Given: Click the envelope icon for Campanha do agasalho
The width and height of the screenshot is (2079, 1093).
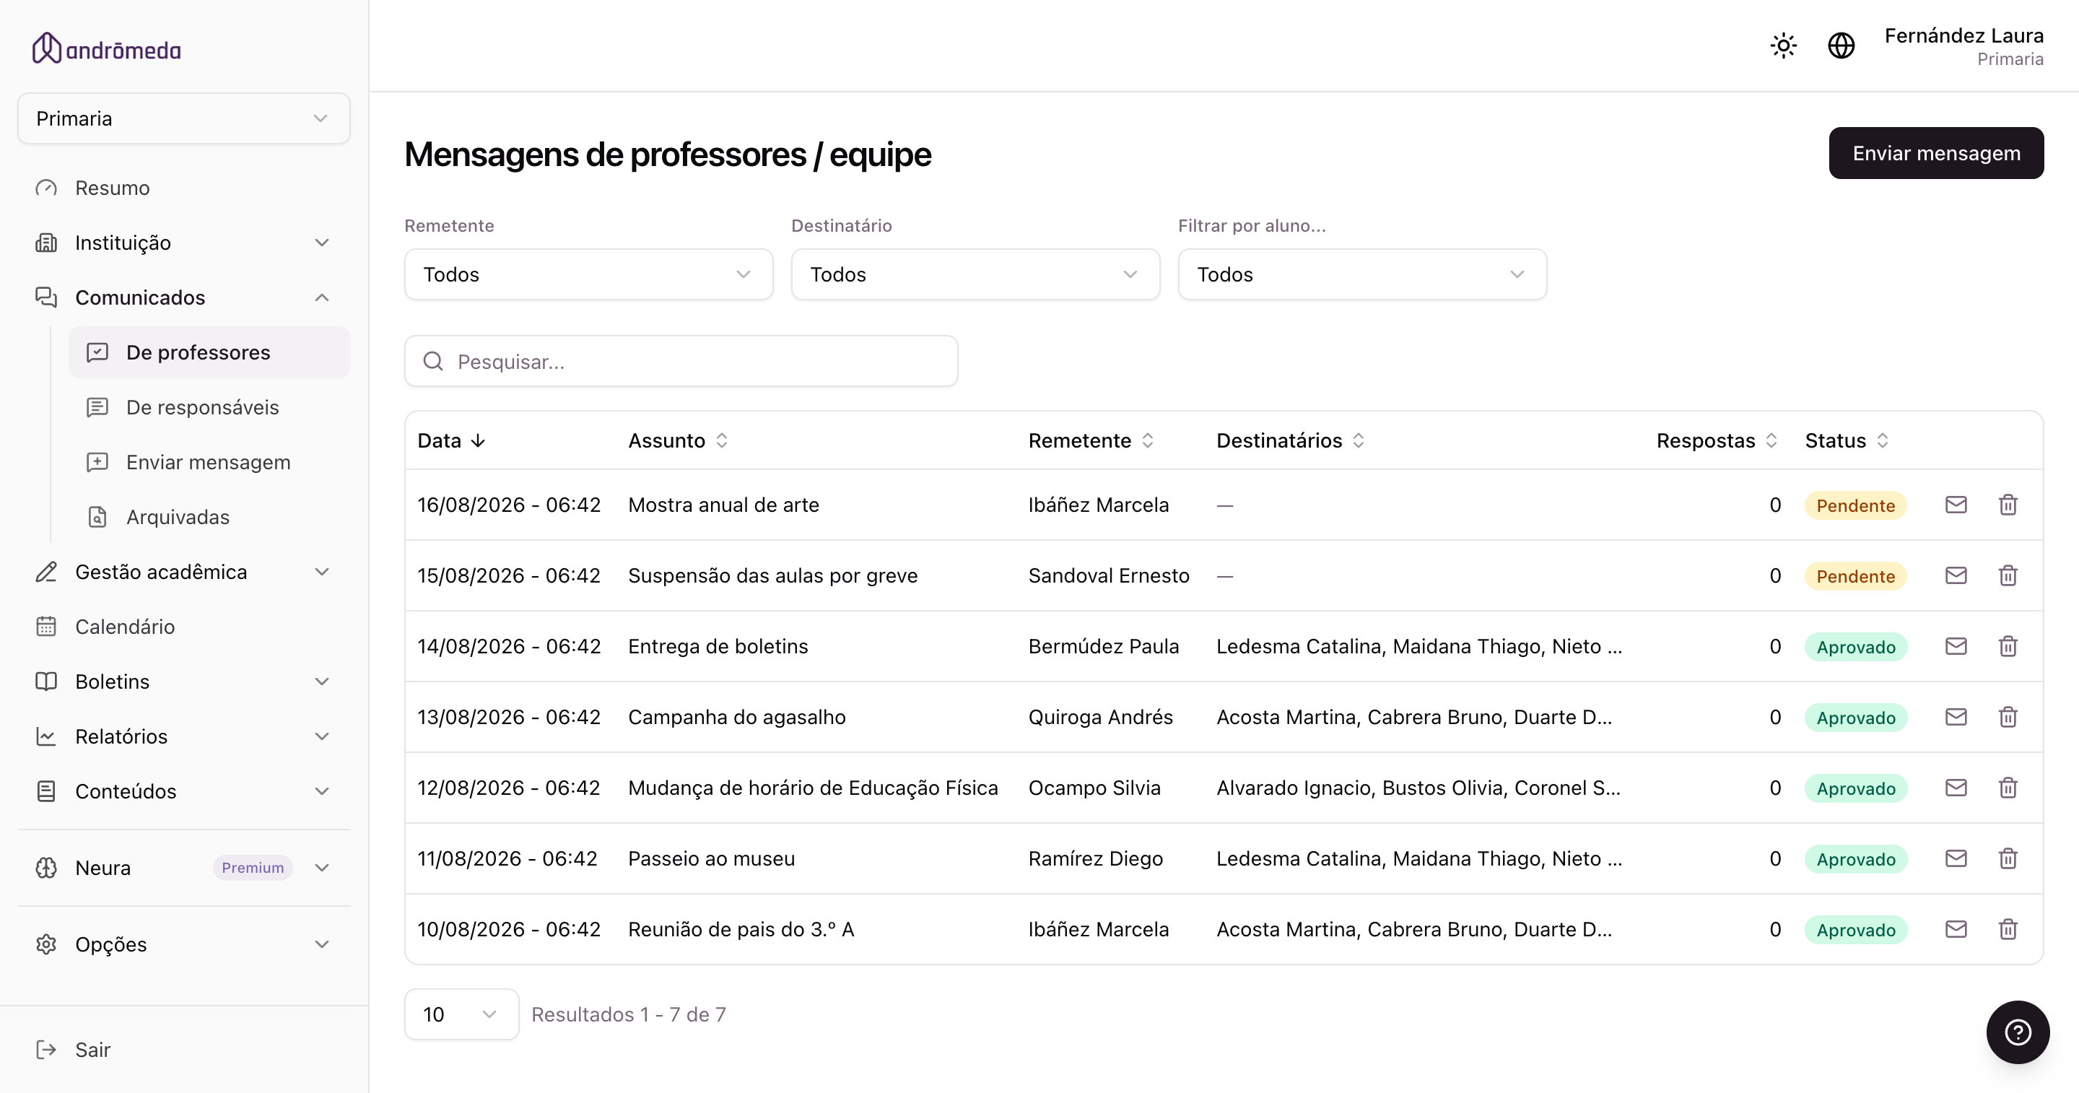Looking at the screenshot, I should click(1956, 717).
